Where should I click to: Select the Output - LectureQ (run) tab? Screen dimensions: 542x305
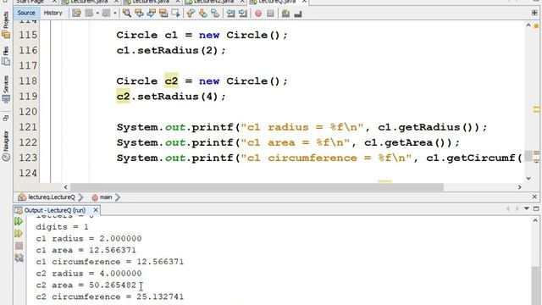coord(55,210)
